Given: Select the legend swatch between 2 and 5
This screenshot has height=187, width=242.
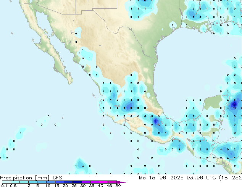Looking at the screenshot, I should pyautogui.click(x=33, y=182).
